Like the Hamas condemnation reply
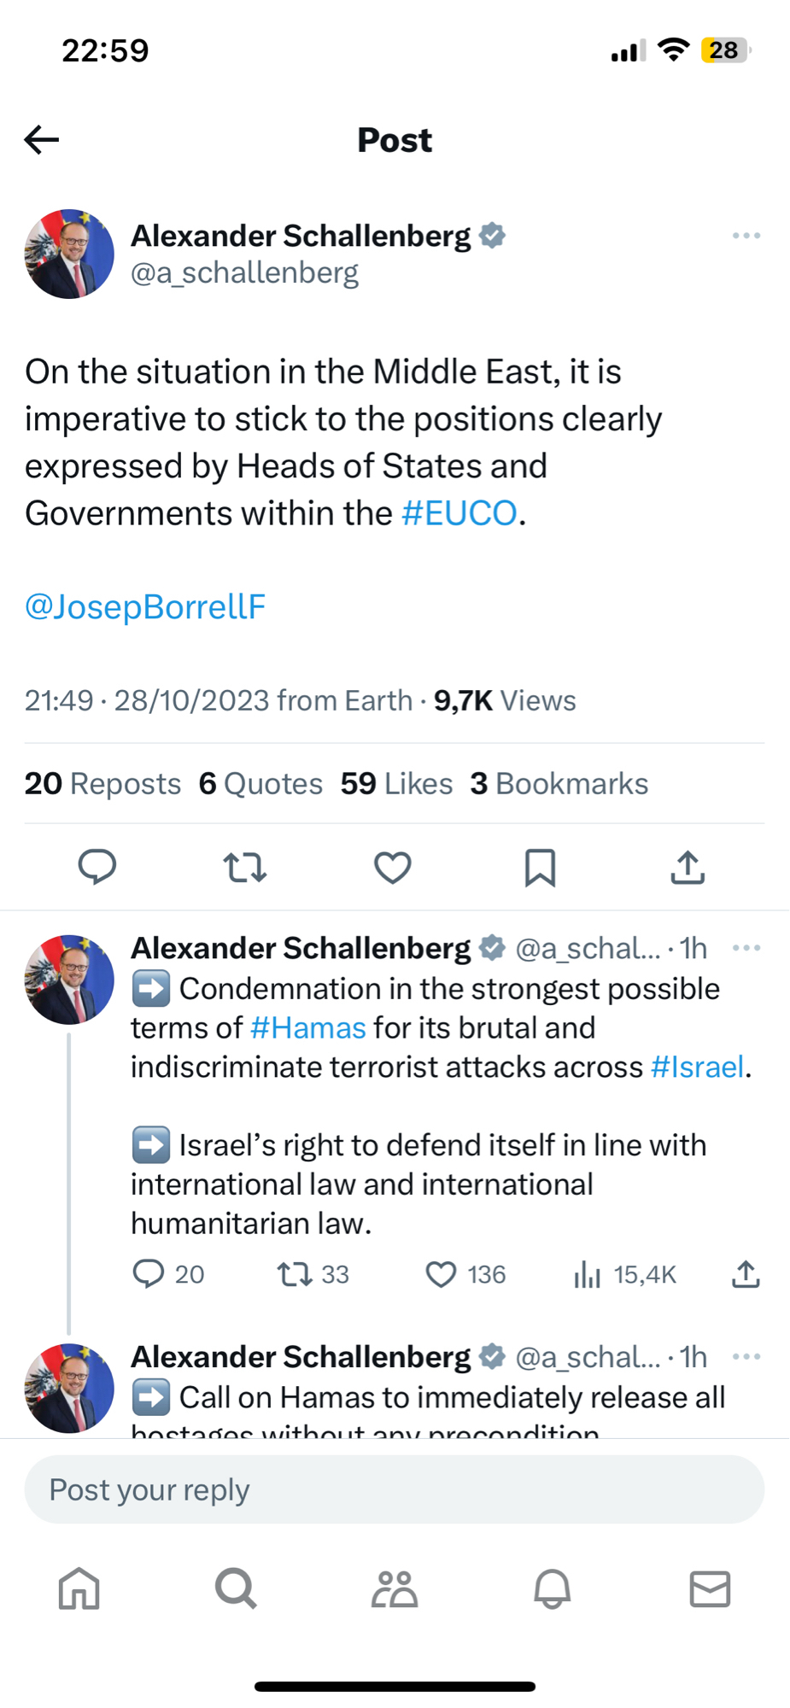The image size is (790, 1708). [x=441, y=1274]
